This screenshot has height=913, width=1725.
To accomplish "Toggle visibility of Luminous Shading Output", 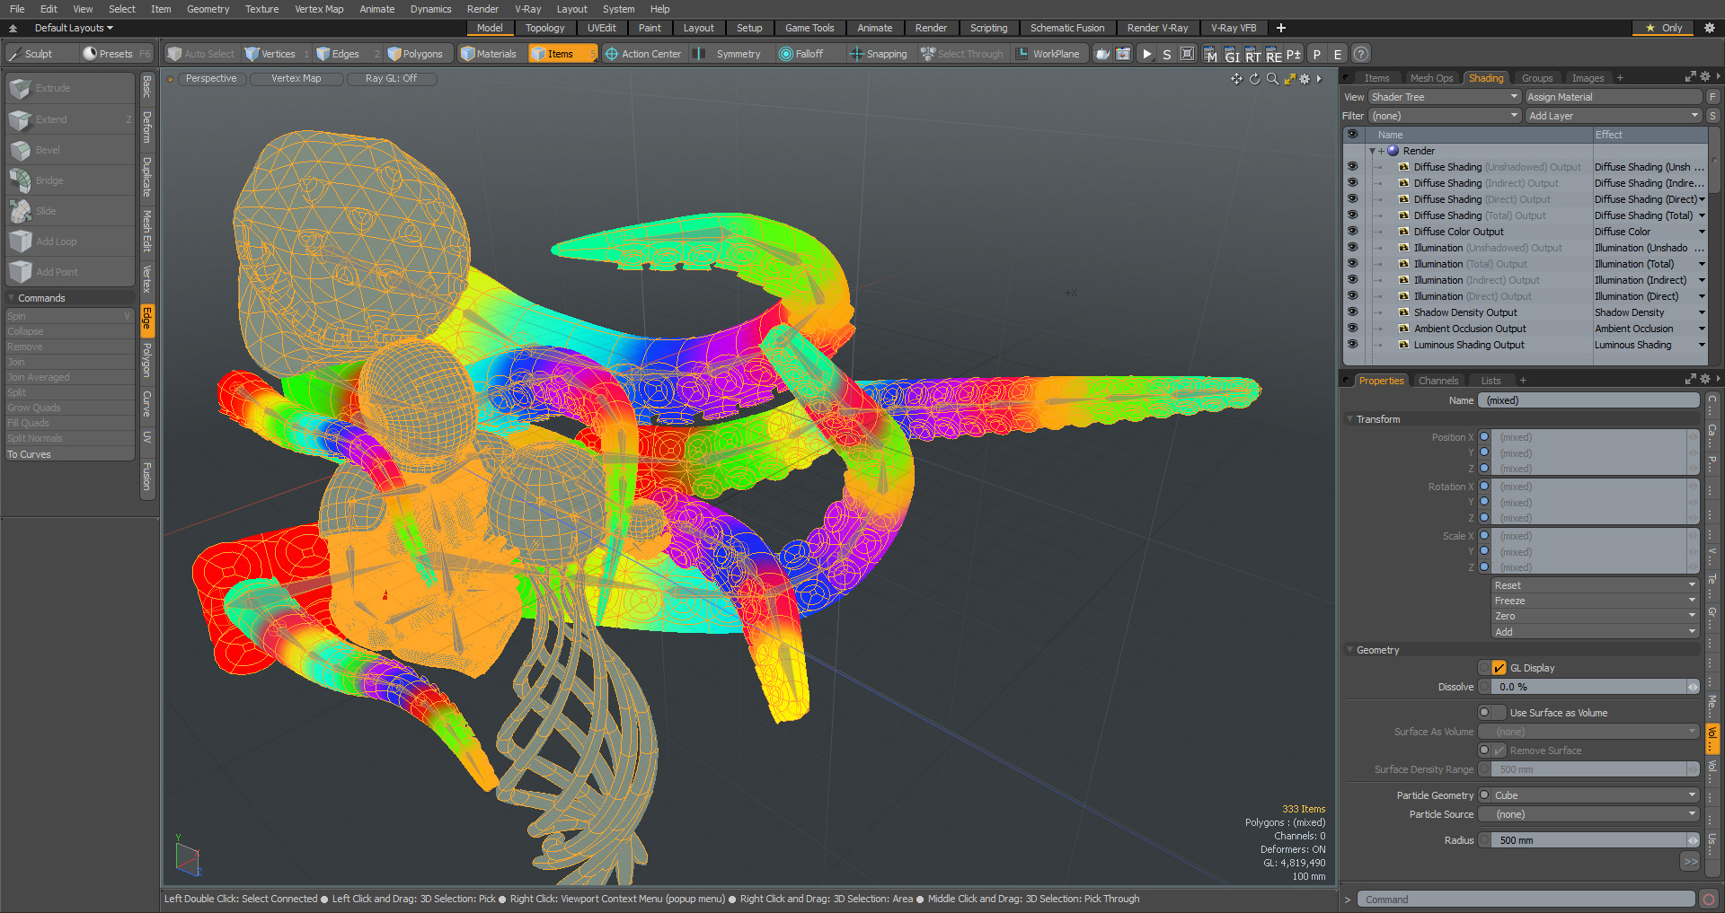I will point(1352,345).
